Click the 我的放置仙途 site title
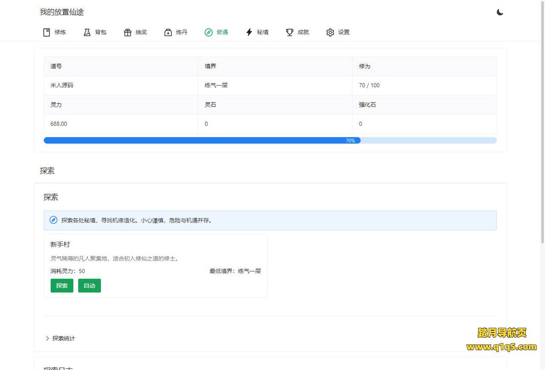 [x=62, y=12]
